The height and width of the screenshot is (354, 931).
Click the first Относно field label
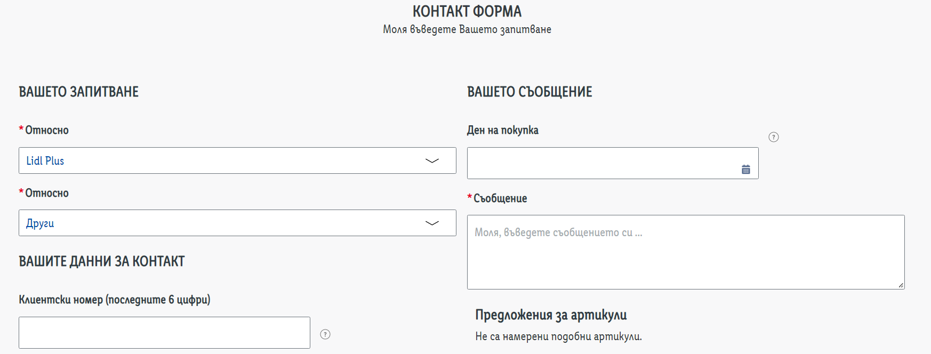pos(47,130)
